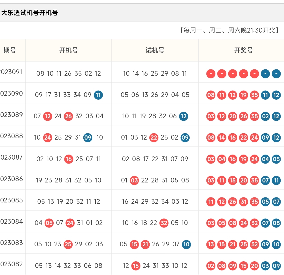Click red ball 19 in 2023090 开奖号
The height and width of the screenshot is (275, 284).
(244, 95)
